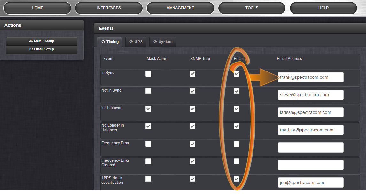Click the larissa@spectracom.com email field
This screenshot has height=194, width=366.
point(310,113)
